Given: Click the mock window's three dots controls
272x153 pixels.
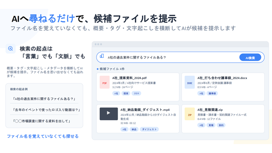Looking at the screenshot, I should [98, 44].
